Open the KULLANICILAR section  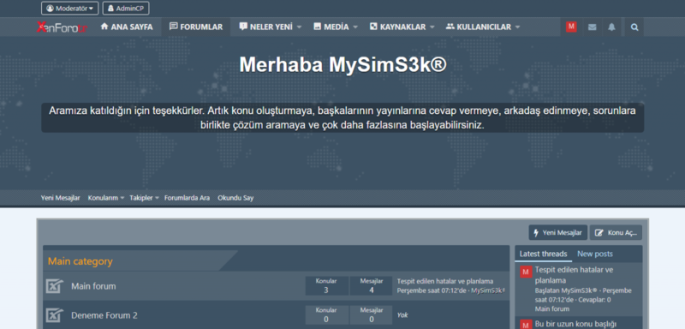point(479,27)
